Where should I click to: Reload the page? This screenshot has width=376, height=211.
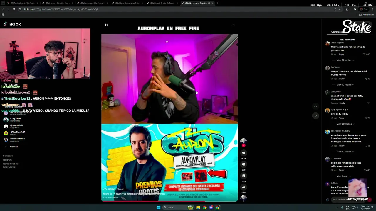pyautogui.click(x=14, y=9)
